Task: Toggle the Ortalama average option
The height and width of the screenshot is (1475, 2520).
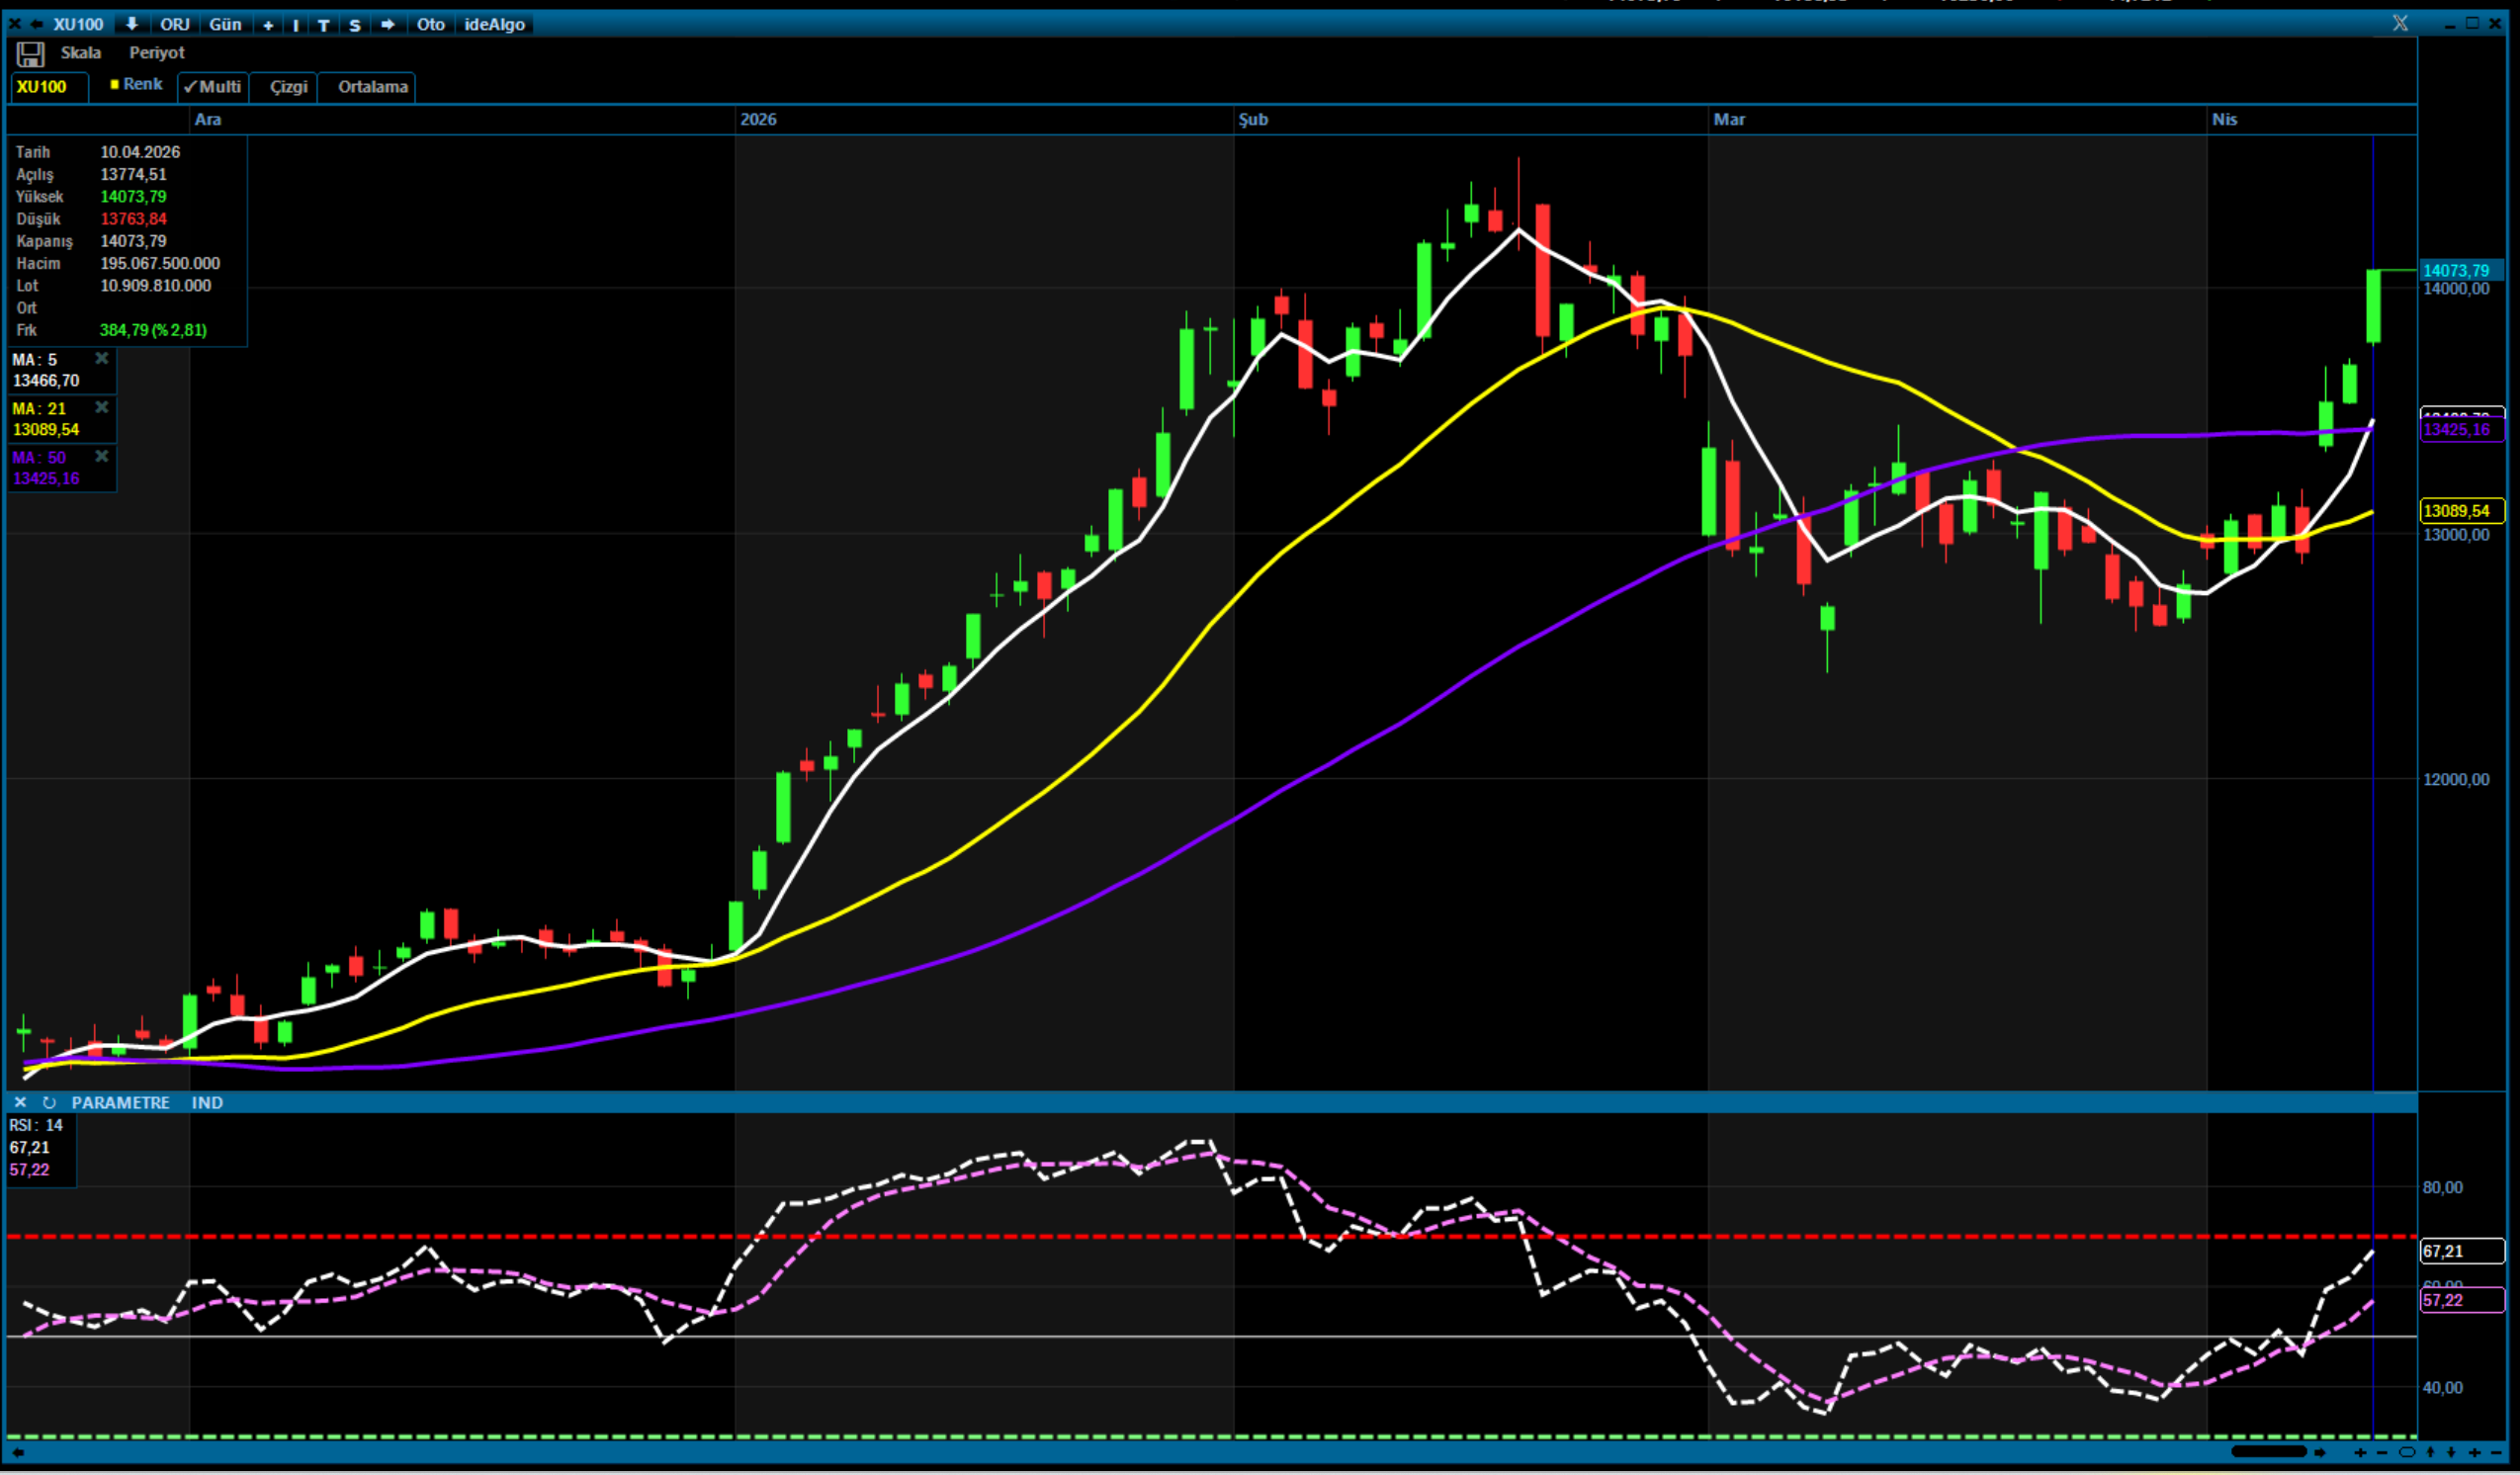Action: pos(372,87)
